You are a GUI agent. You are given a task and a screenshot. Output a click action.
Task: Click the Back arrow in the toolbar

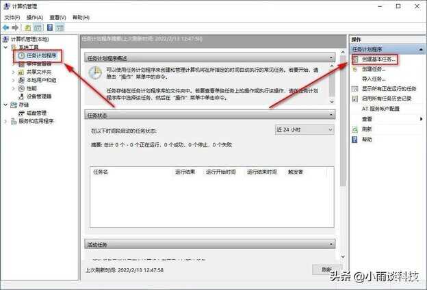pyautogui.click(x=5, y=27)
